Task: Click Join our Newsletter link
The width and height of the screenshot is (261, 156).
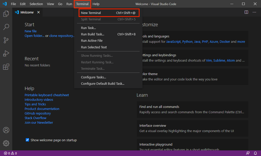Action: point(39,122)
